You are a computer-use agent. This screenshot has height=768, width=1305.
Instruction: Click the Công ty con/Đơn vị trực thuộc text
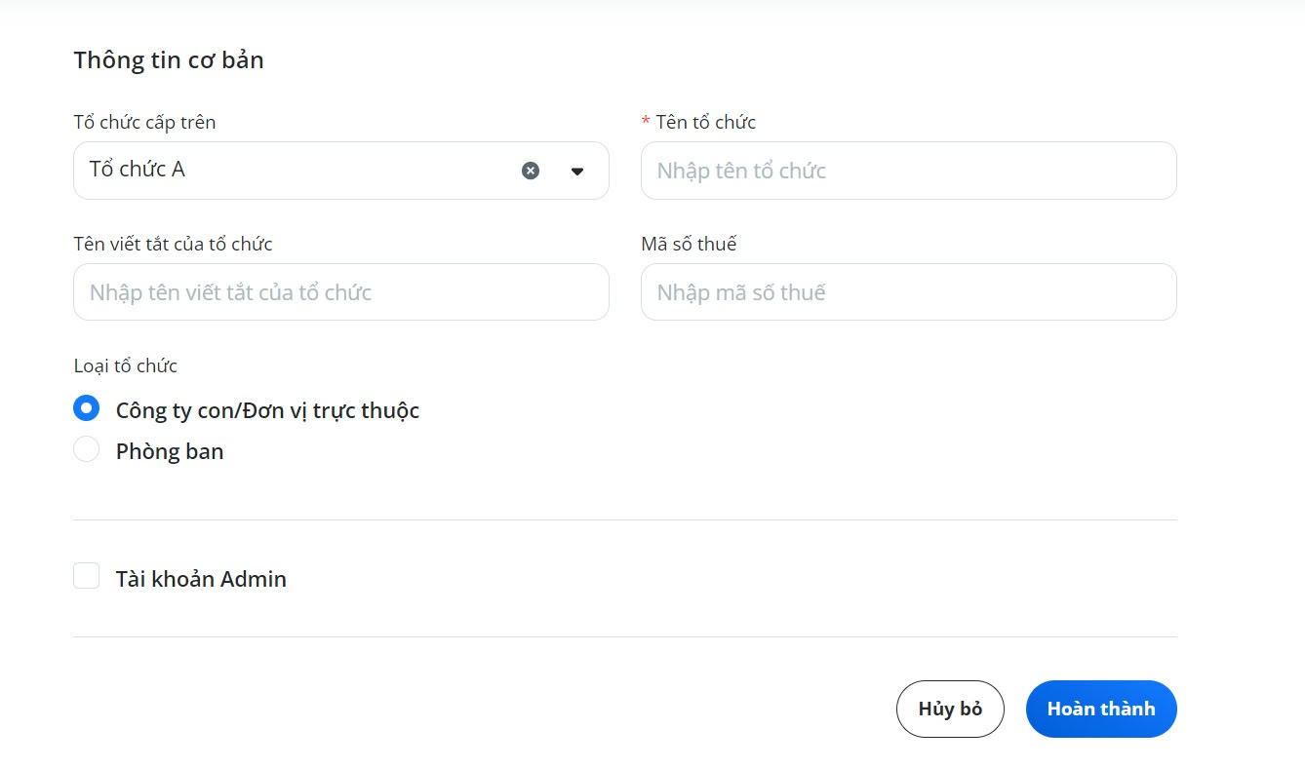pos(267,410)
